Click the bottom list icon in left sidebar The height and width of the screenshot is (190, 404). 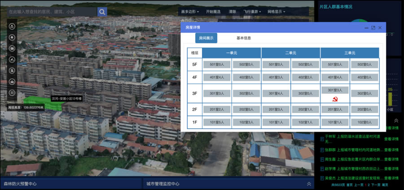pyautogui.click(x=12, y=93)
